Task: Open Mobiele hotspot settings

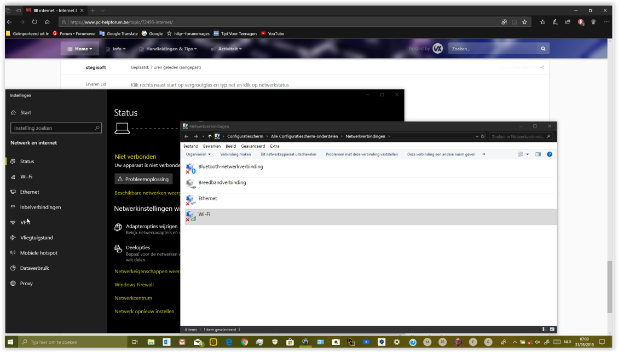Action: tap(39, 253)
